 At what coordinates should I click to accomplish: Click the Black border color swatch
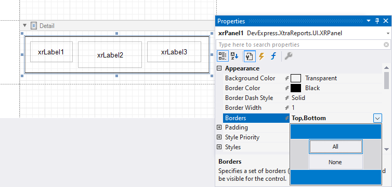[296, 88]
